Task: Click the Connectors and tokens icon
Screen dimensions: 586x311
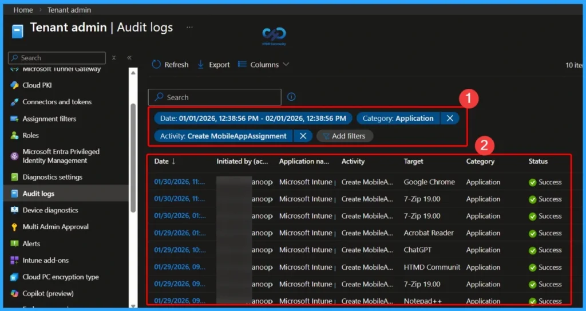Action: 14,102
